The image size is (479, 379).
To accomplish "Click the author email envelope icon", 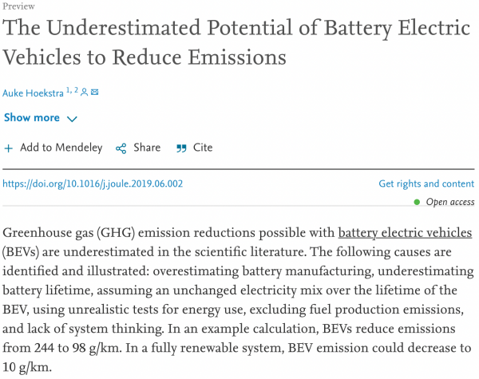I will pyautogui.click(x=95, y=93).
